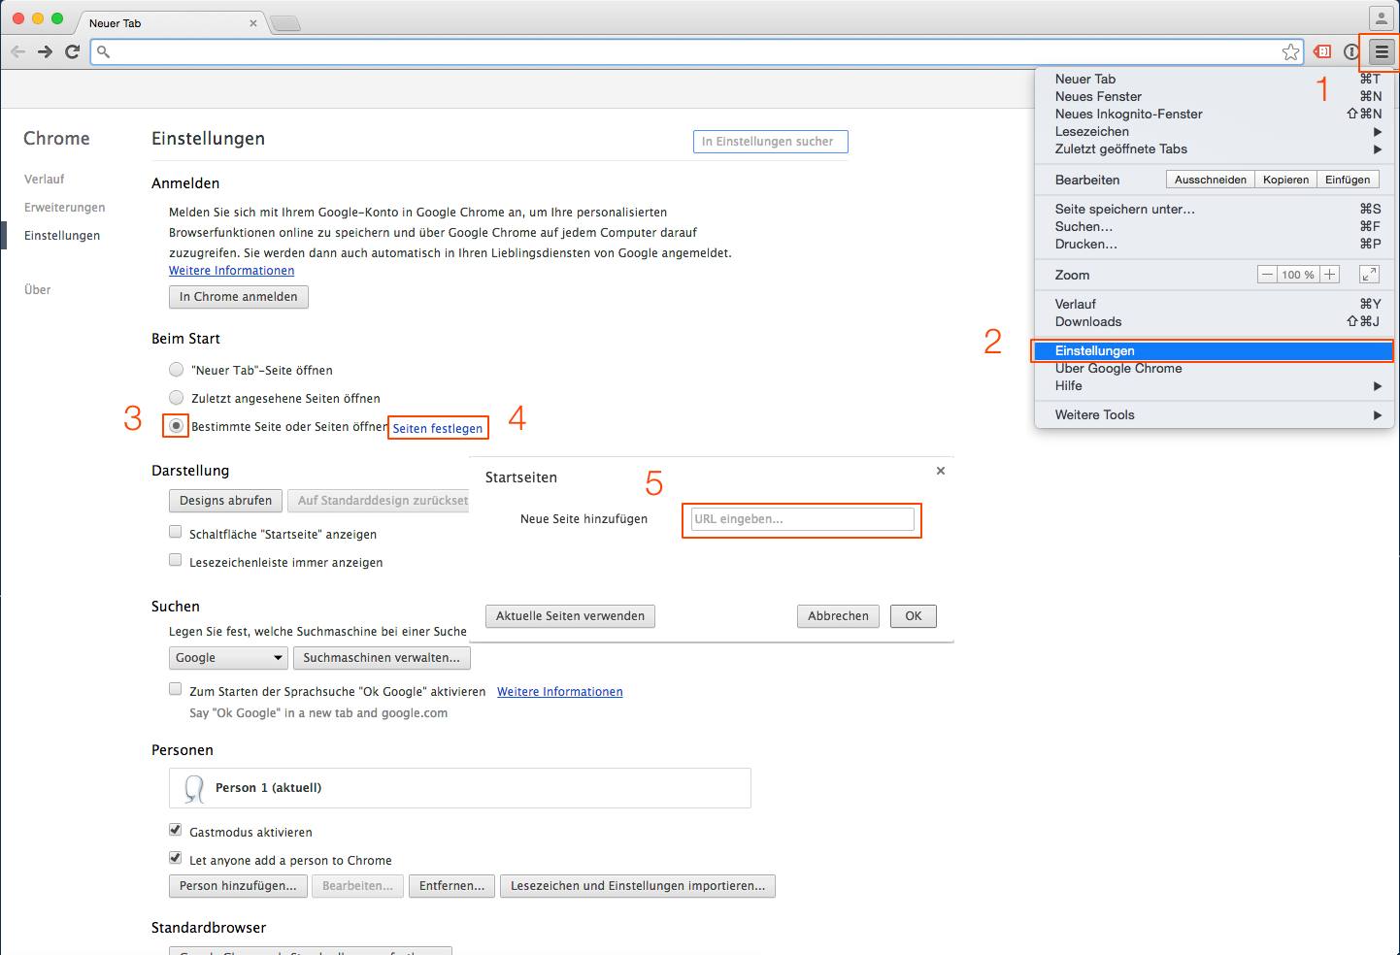Confirm the Startseiten dialog with OK

(x=914, y=616)
